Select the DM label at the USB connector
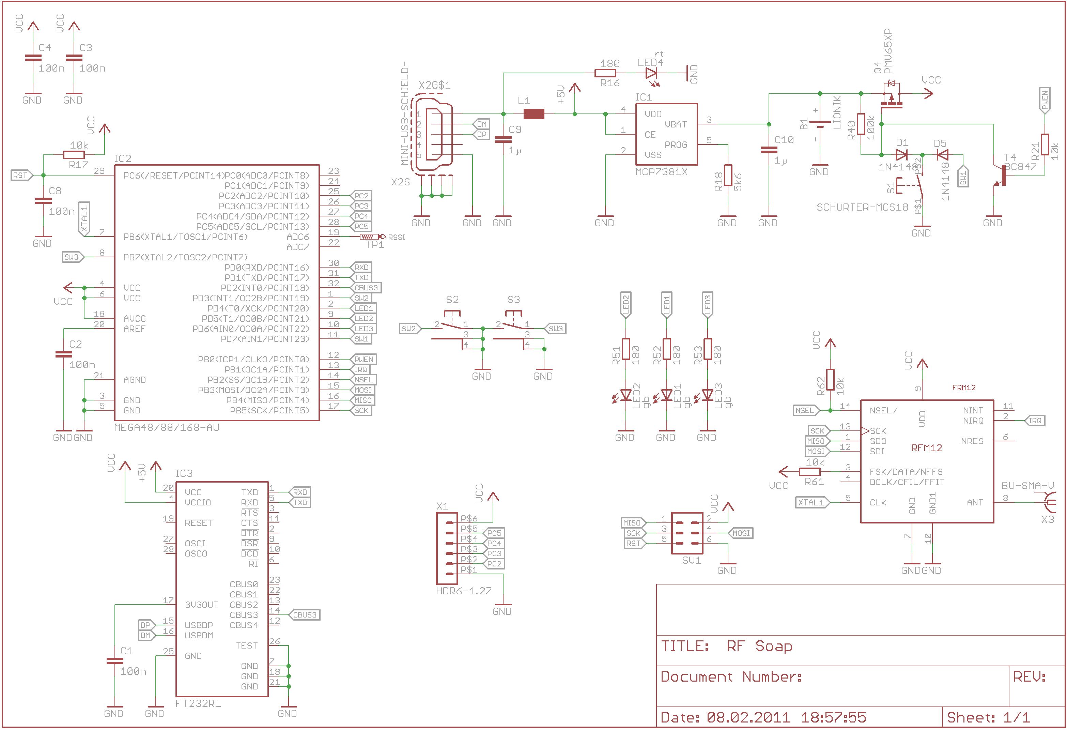 [x=481, y=124]
